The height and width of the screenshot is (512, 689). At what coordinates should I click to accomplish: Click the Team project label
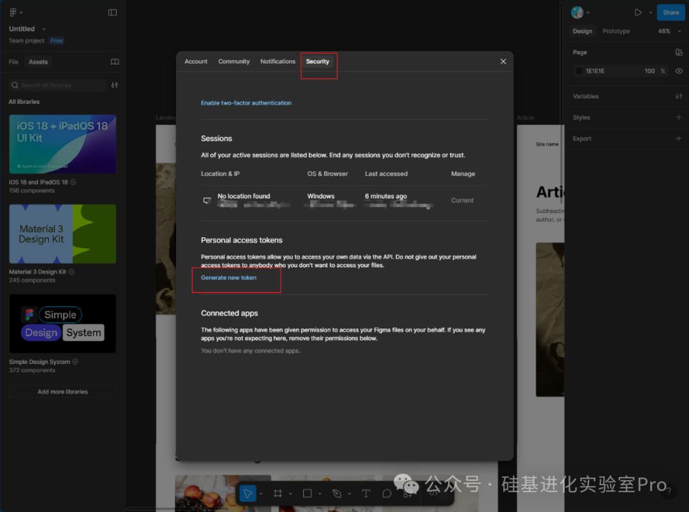click(x=26, y=41)
